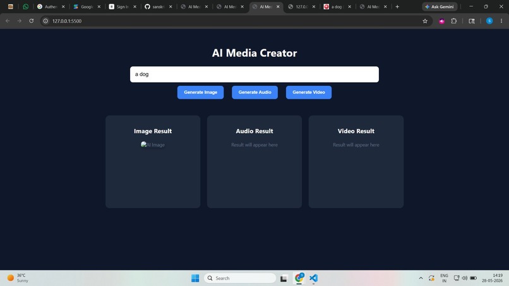Open ENG IN language switcher
Screen dimensions: 509x286
pos(444,278)
